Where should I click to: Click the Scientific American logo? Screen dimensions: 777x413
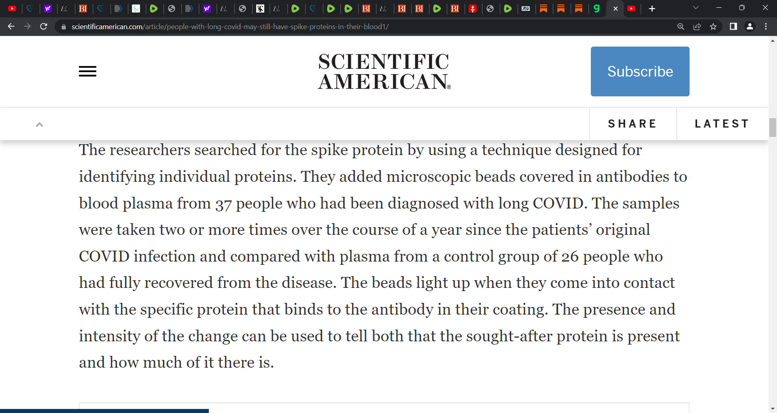(384, 71)
